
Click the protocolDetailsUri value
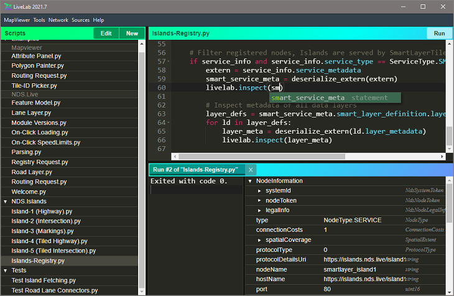[x=364, y=260]
